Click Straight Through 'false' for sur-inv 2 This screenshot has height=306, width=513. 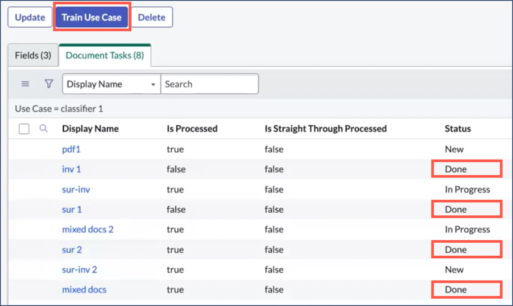pyautogui.click(x=274, y=270)
